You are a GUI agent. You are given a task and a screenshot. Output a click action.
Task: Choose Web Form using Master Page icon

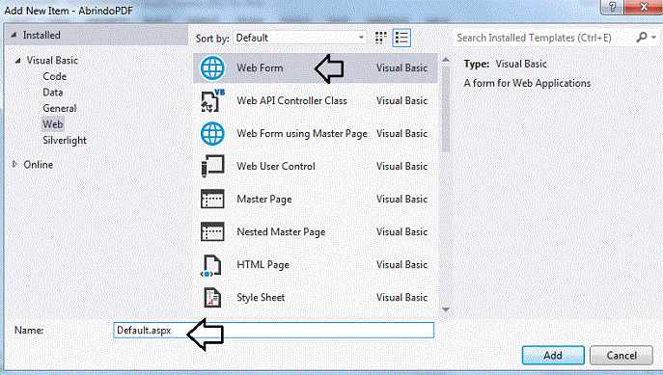[x=212, y=133]
